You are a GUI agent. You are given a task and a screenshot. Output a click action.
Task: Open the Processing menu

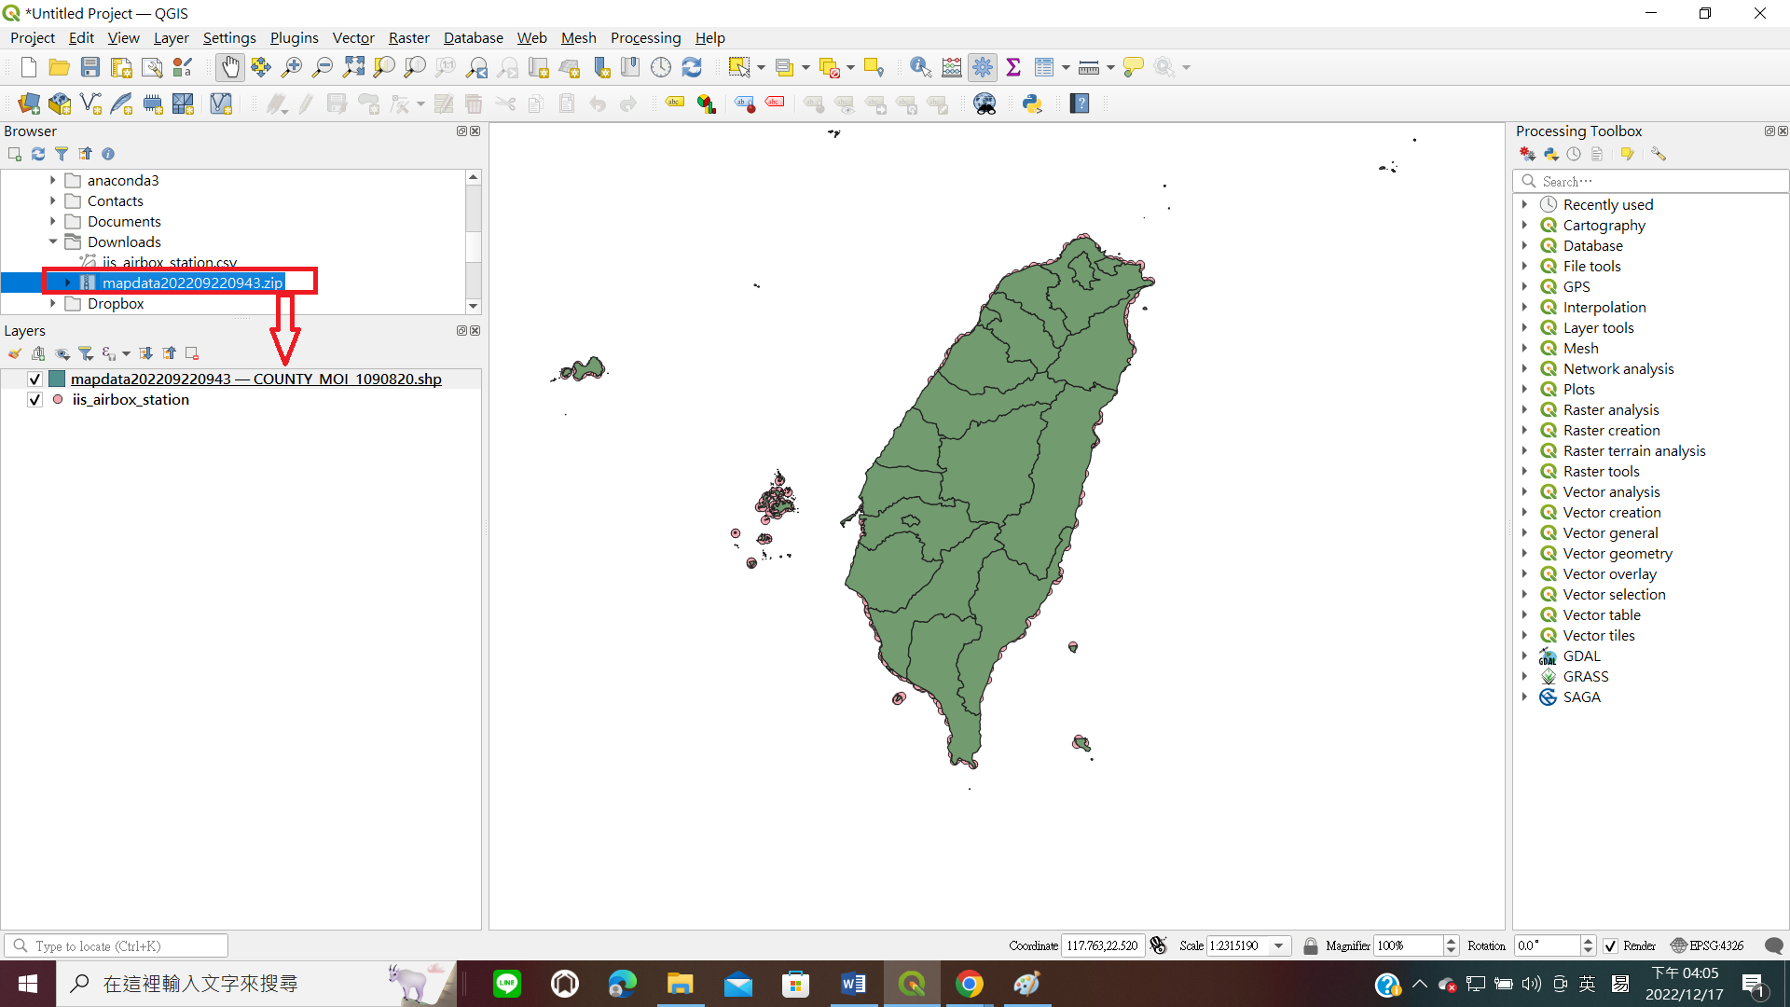[645, 37]
